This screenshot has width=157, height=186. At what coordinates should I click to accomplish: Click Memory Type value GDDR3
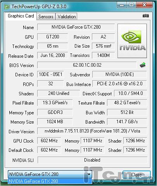[55, 112]
